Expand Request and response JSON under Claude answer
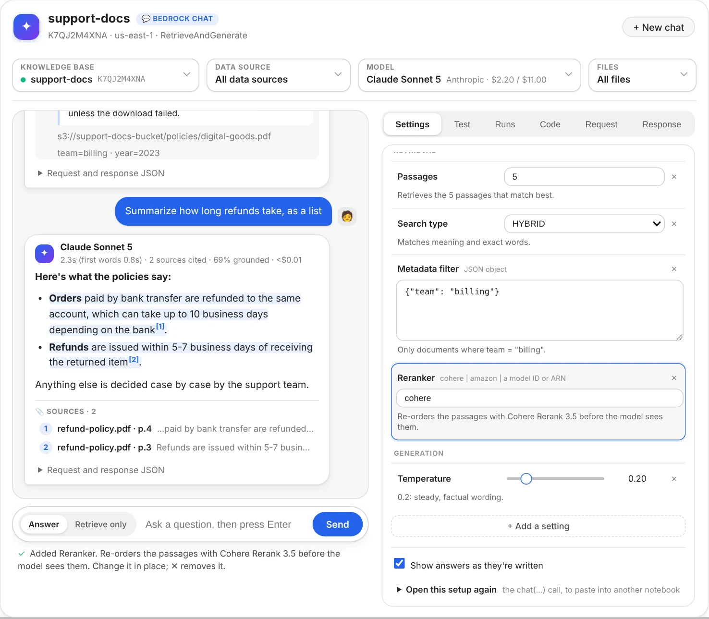This screenshot has height=619, width=709. pos(101,470)
